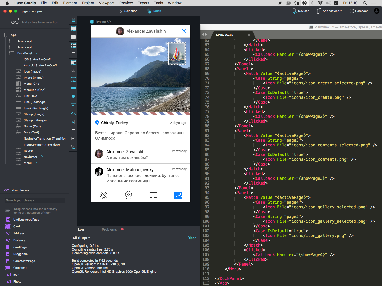Tap the blue gallery icon in preview
The height and width of the screenshot is (286, 382).
(178, 195)
